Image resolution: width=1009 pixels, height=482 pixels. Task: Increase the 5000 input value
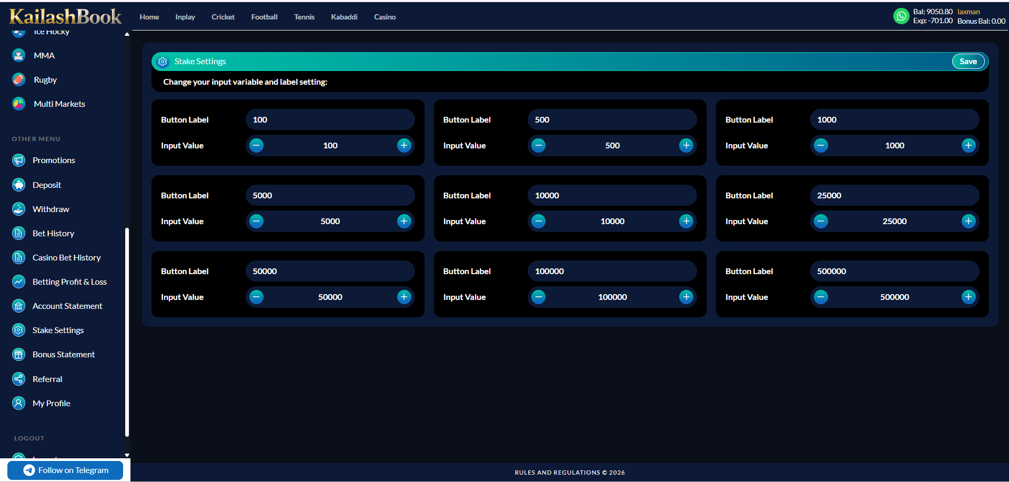tap(404, 221)
